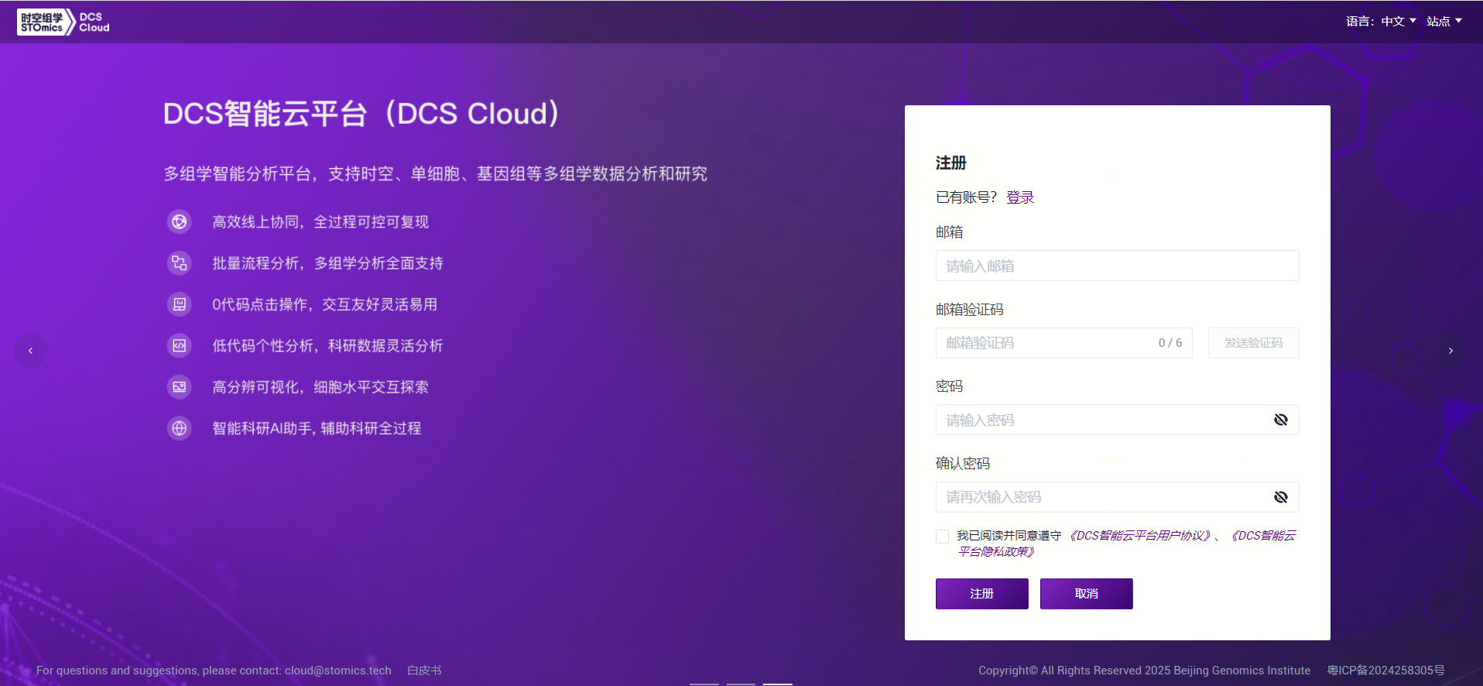Focus the 请再次输入密码 confirm field
This screenshot has width=1483, height=686.
1117,497
